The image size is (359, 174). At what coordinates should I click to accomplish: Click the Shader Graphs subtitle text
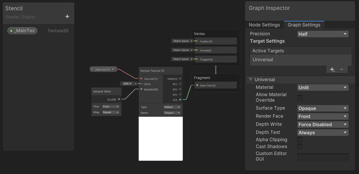pos(20,17)
